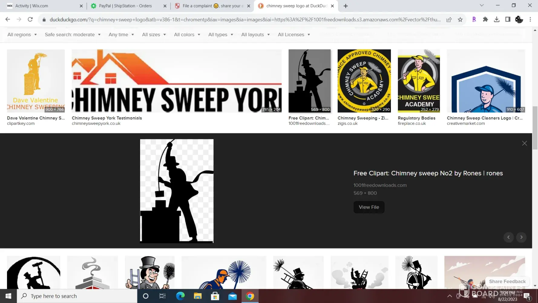
Task: Expand the All Licenses filter
Action: [x=294, y=35]
